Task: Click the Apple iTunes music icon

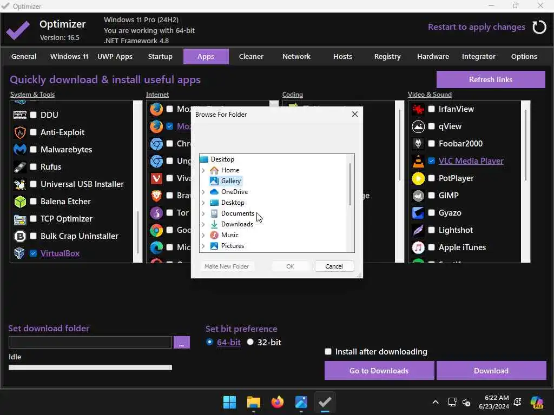Action: point(418,247)
